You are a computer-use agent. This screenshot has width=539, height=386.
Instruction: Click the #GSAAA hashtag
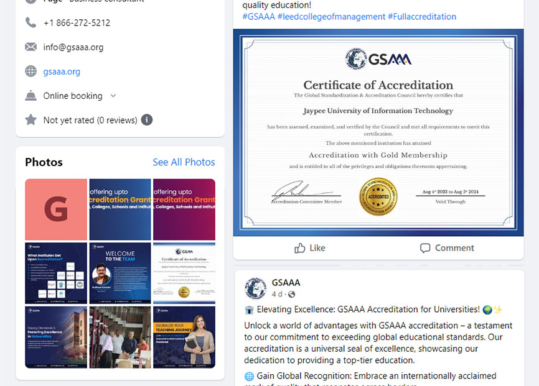pyautogui.click(x=258, y=17)
